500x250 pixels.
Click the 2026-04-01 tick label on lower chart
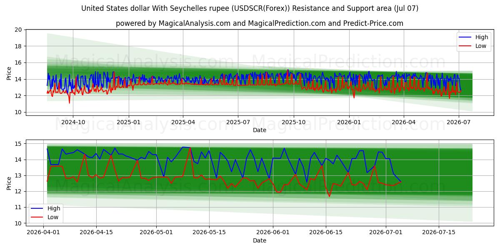click(43, 233)
